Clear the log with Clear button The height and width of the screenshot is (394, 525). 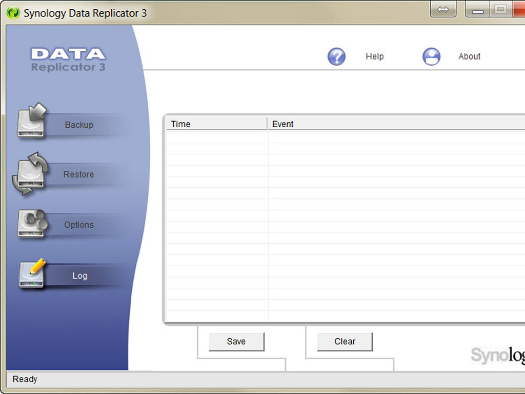coord(345,341)
